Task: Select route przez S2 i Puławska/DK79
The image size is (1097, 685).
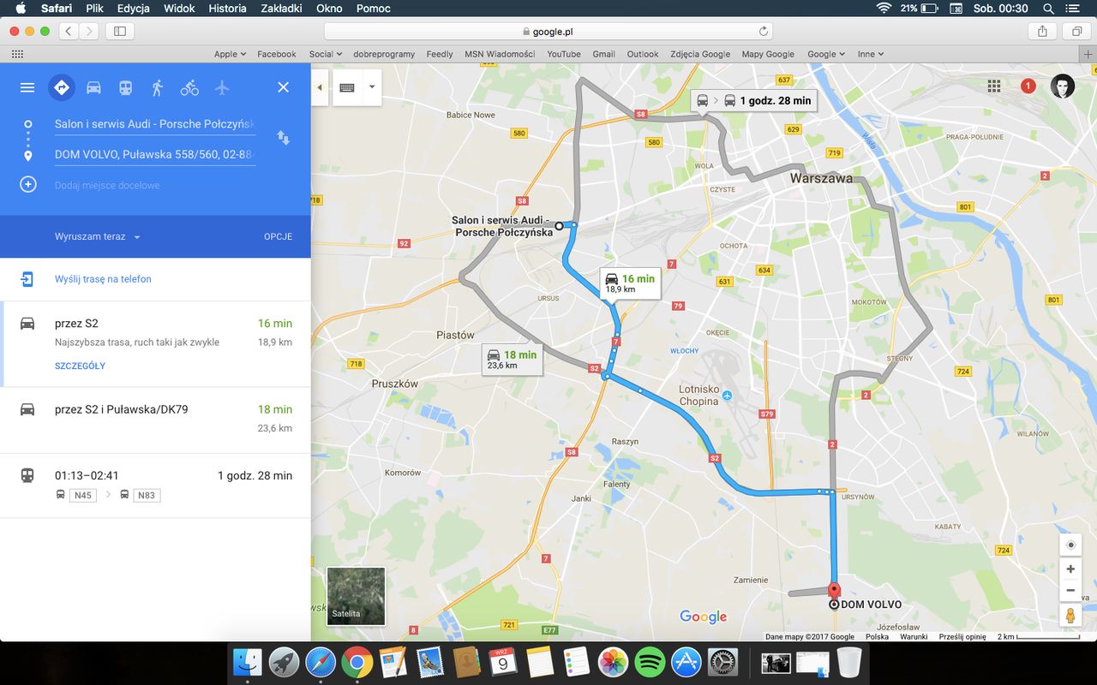Action: click(155, 420)
